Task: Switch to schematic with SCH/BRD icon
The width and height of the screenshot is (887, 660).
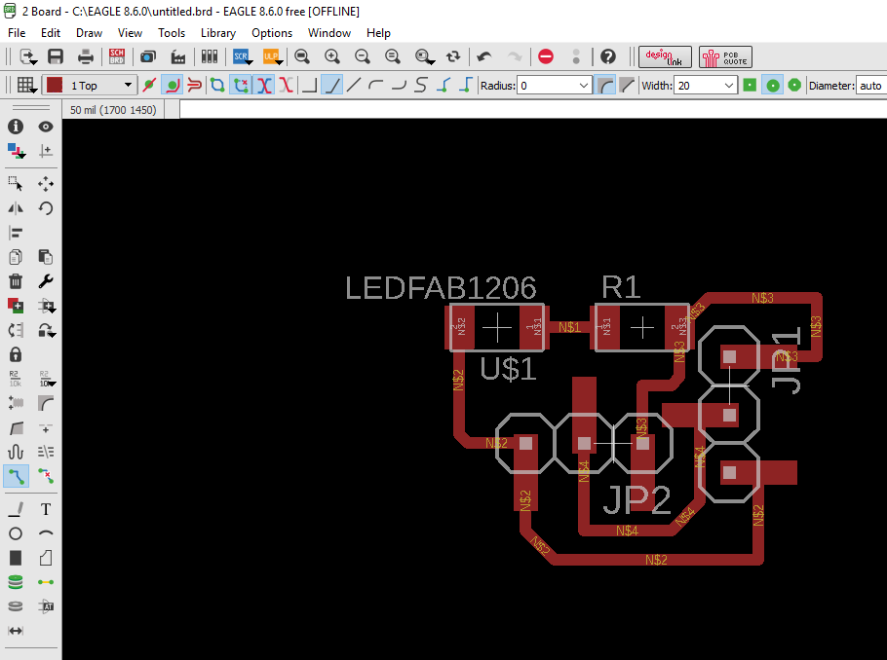Action: point(117,56)
